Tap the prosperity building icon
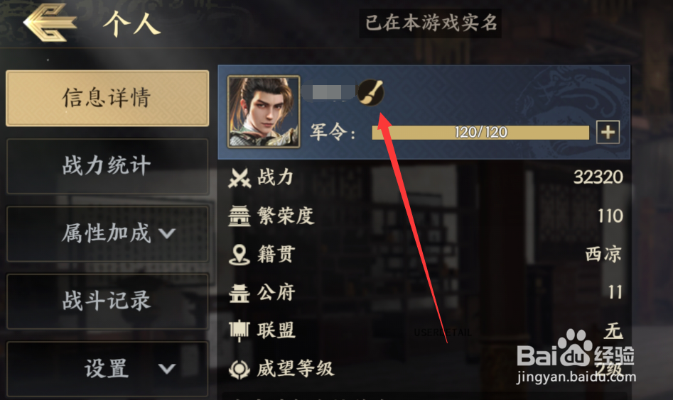The width and height of the screenshot is (673, 400). tap(239, 216)
